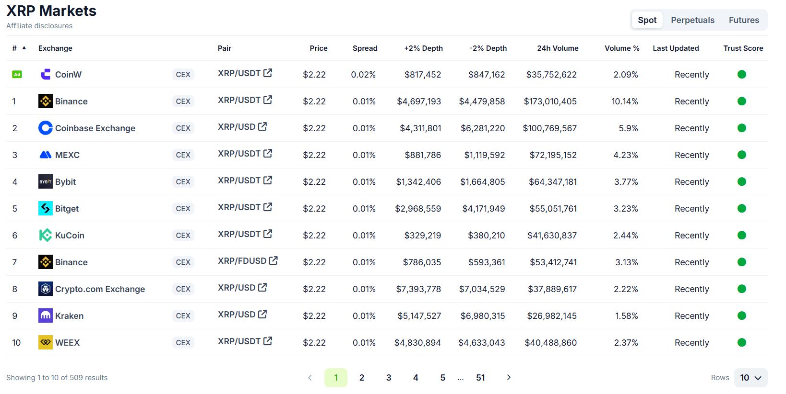Open the Rows per page dropdown
The width and height of the screenshot is (786, 394).
pos(751,378)
